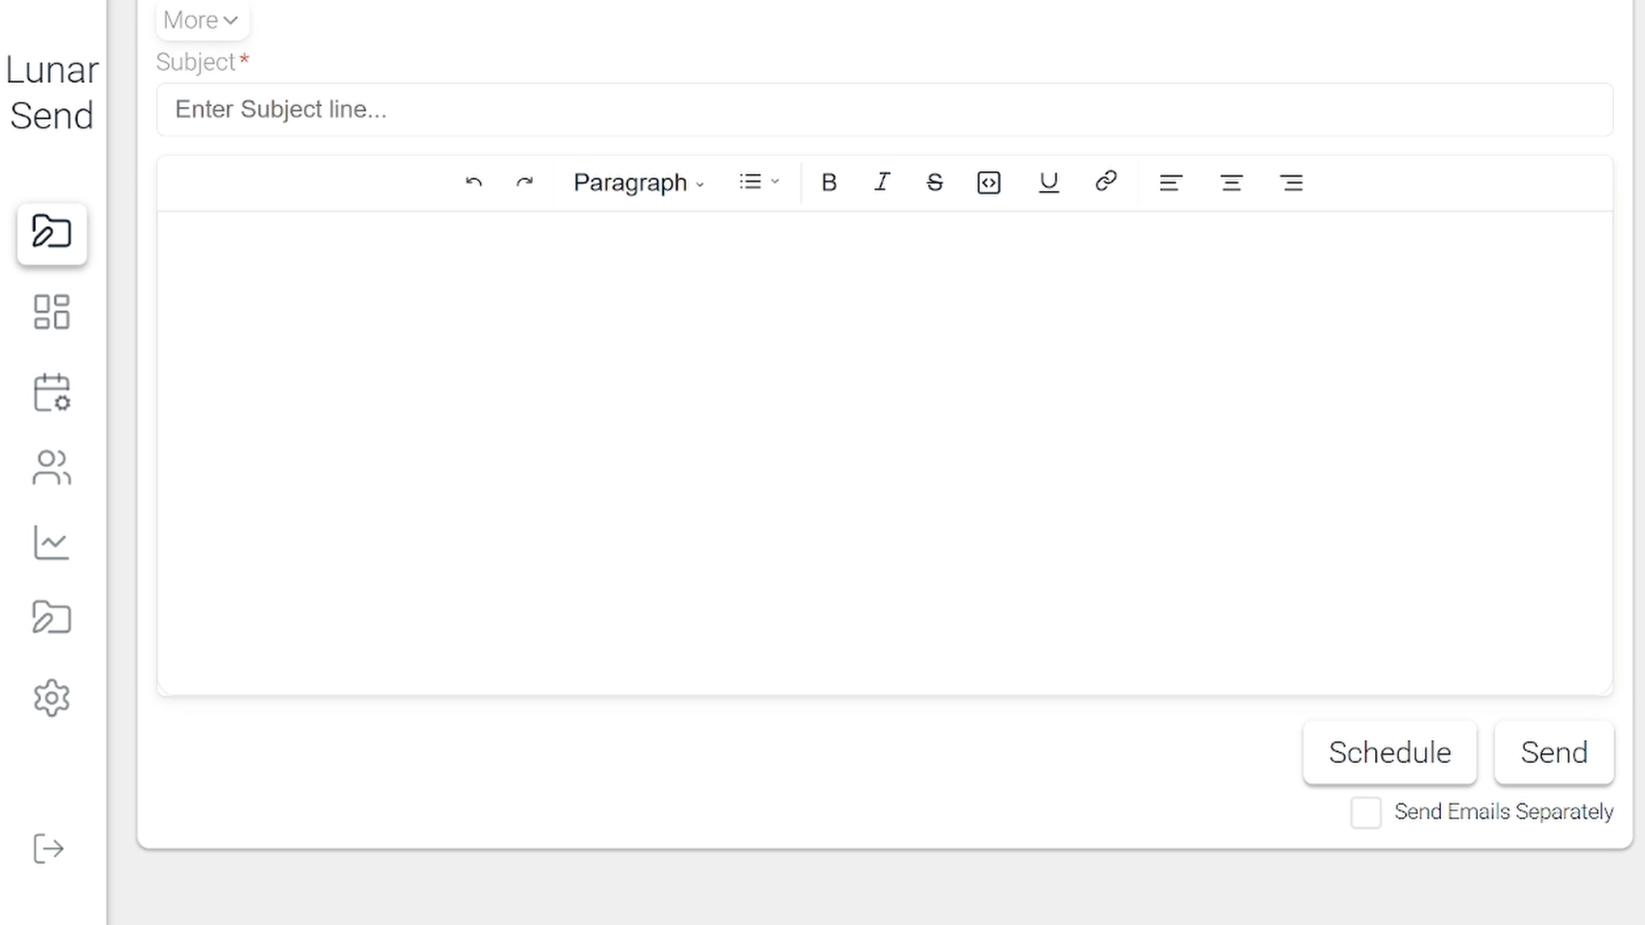
Task: Apply strikethrough formatting
Action: tap(935, 182)
